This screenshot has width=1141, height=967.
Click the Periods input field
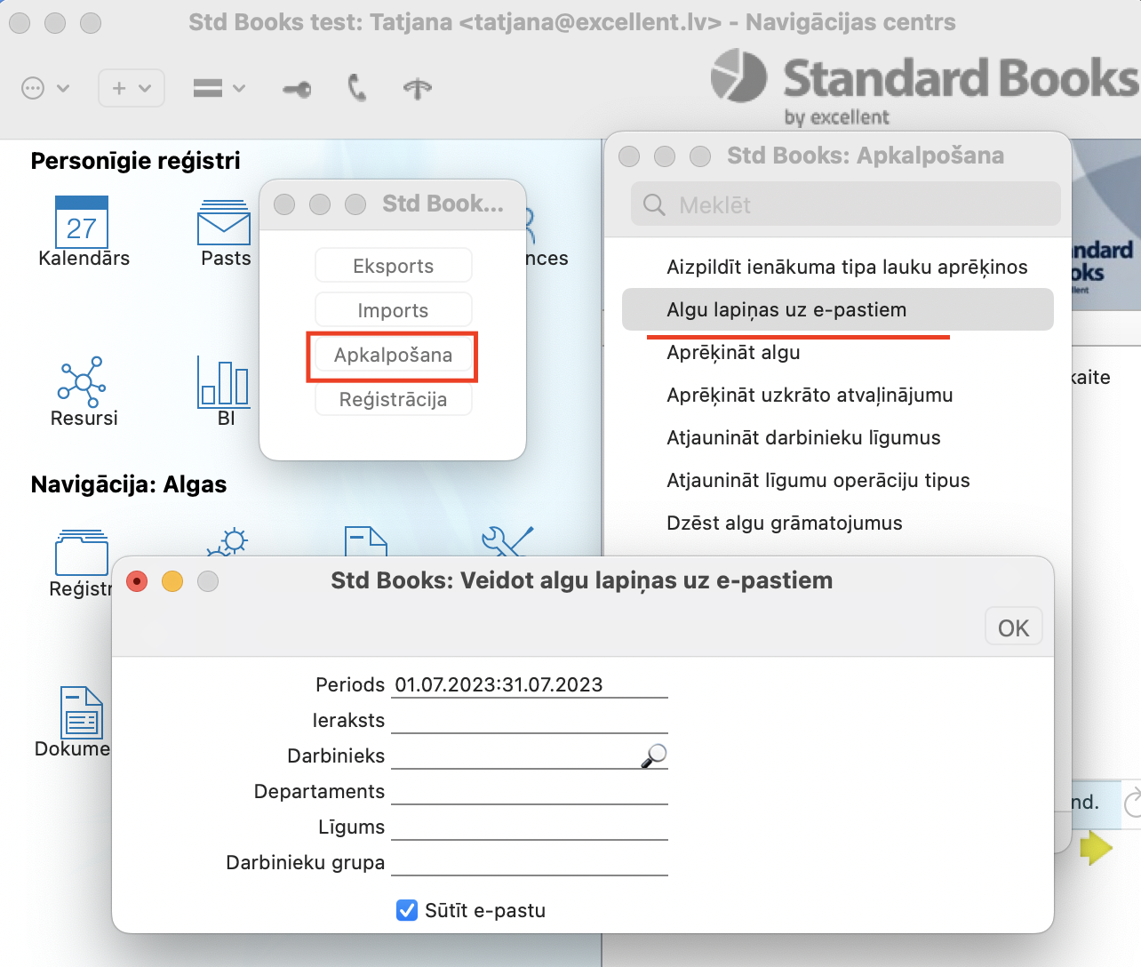coord(529,684)
